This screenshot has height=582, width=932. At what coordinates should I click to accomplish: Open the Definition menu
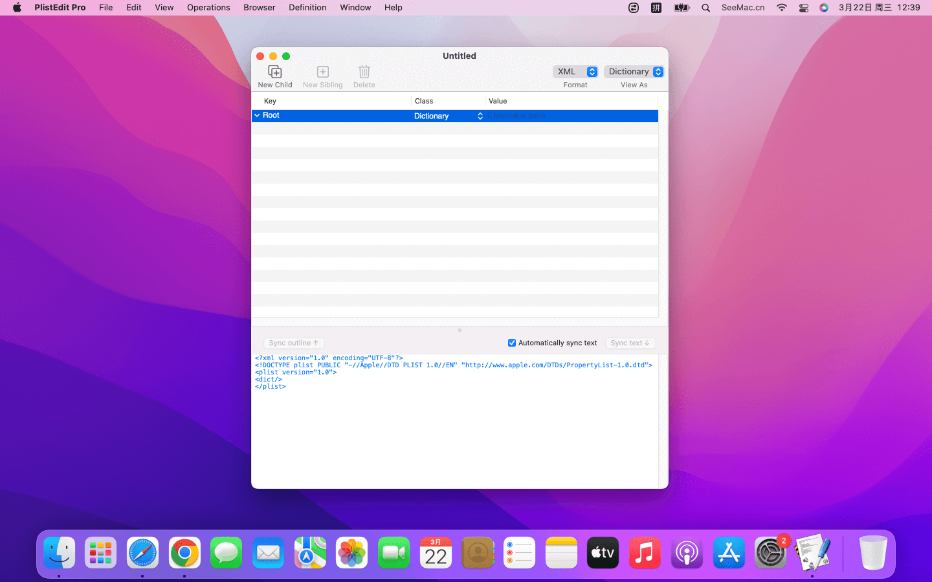coord(307,8)
